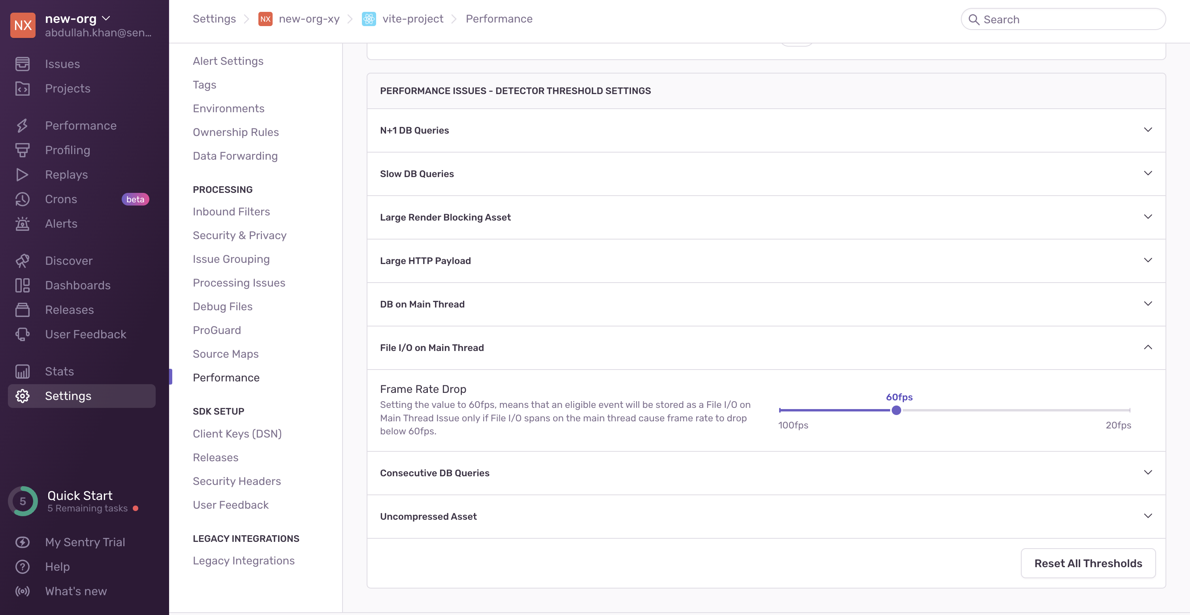
Task: Expand the N+1 DB Queries section
Action: click(x=1147, y=130)
